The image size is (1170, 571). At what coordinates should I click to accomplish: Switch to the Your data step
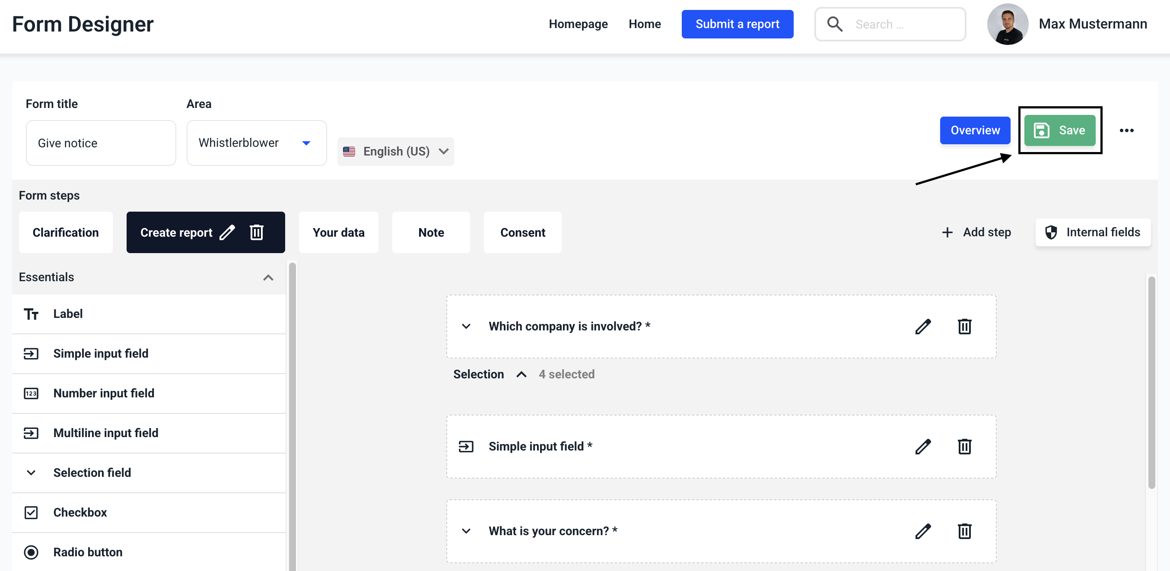coord(338,232)
